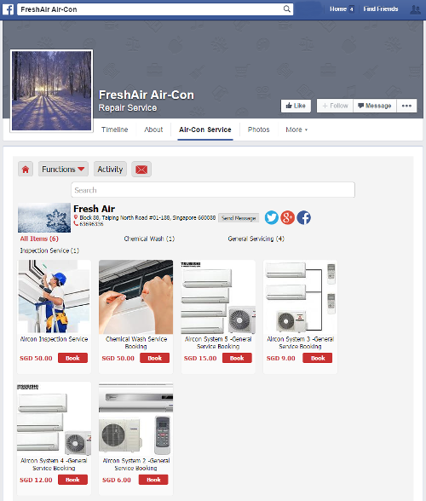Screen dimensions: 426x501
Task: Book Aircon System 5 general service
Action: pyautogui.click(x=237, y=358)
